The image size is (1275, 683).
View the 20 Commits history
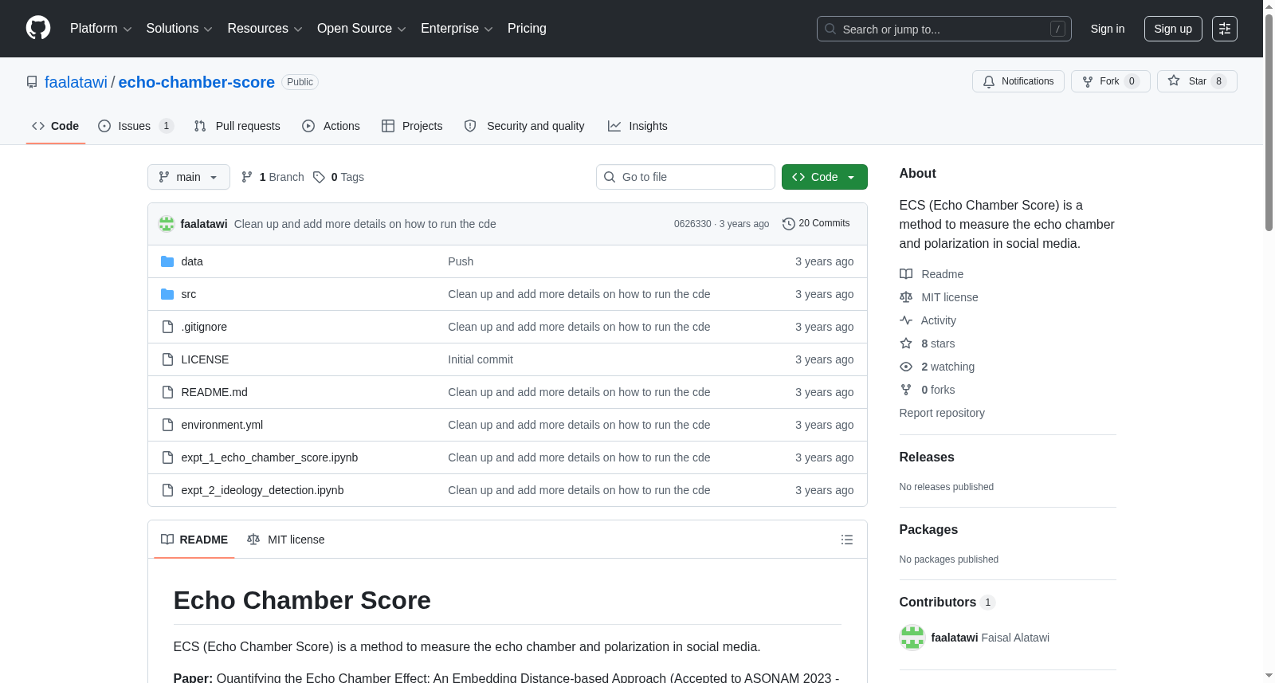(x=816, y=223)
